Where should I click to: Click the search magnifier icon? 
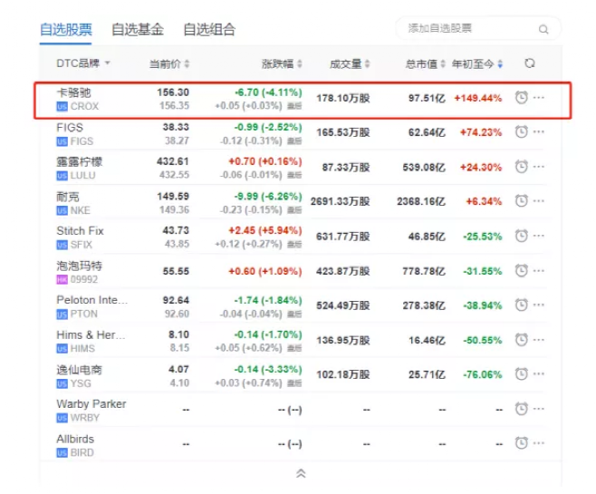pyautogui.click(x=543, y=29)
